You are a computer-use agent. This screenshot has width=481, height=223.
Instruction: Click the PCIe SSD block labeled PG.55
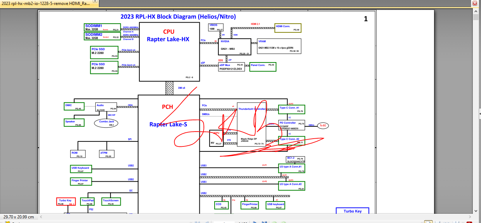click(104, 67)
